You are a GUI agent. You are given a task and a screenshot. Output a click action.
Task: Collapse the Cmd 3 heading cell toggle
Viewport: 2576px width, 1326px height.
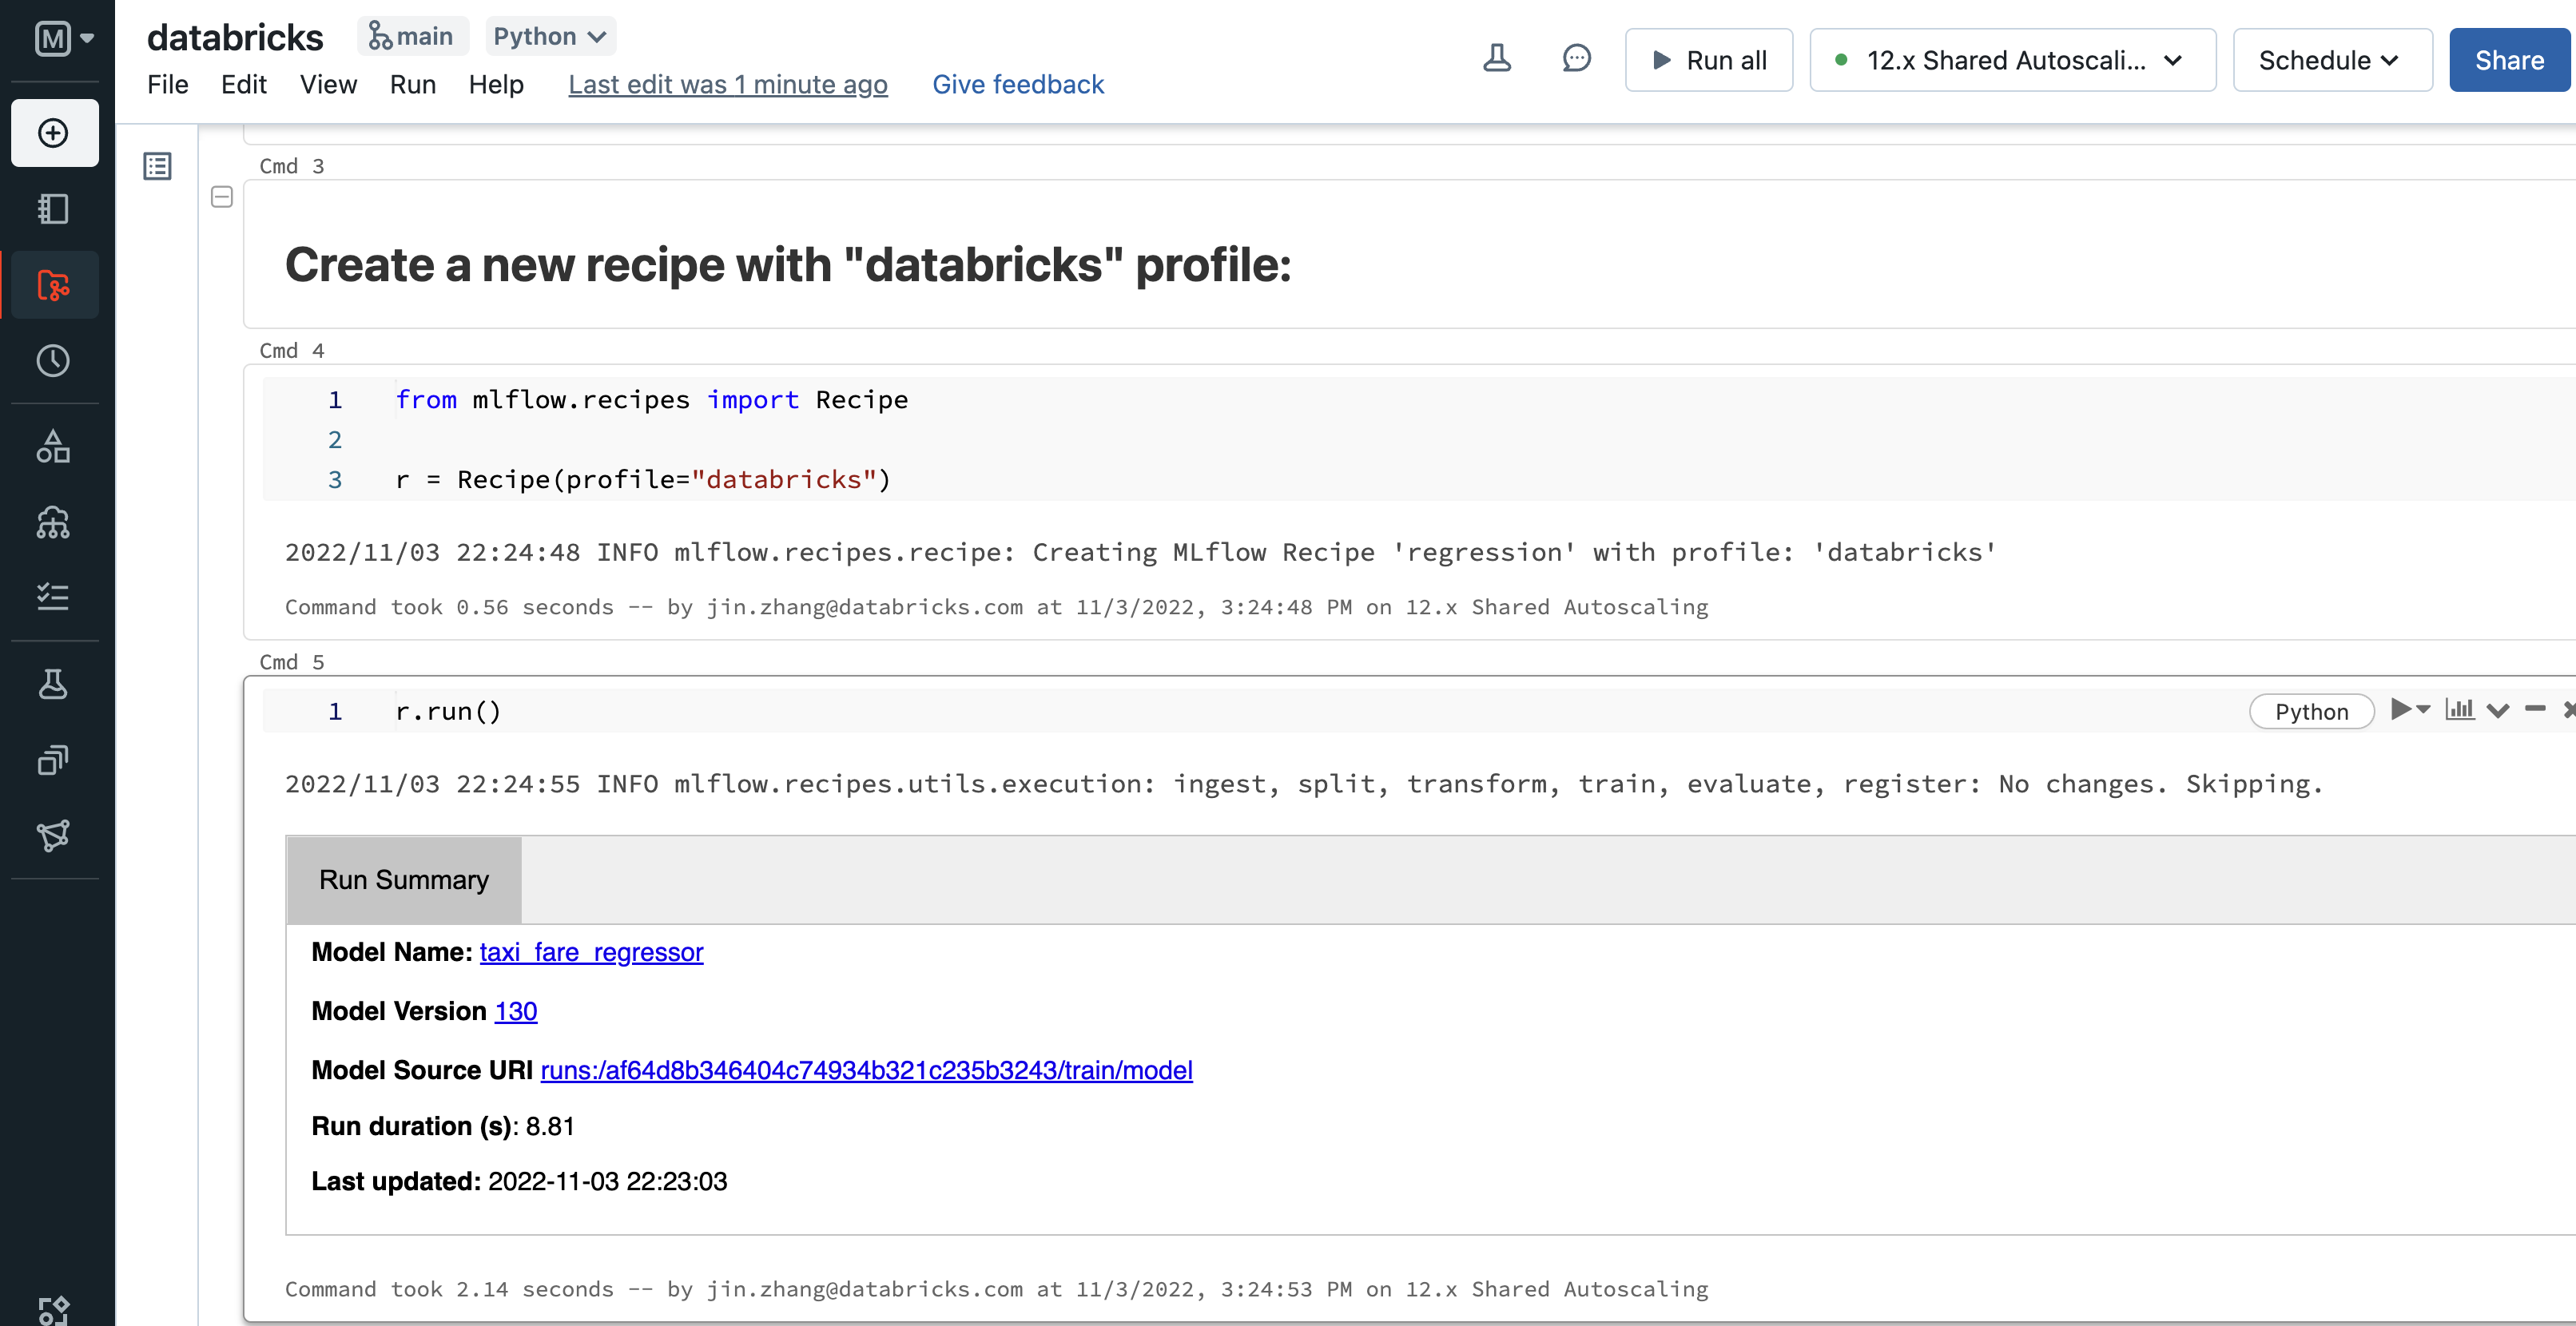(222, 197)
